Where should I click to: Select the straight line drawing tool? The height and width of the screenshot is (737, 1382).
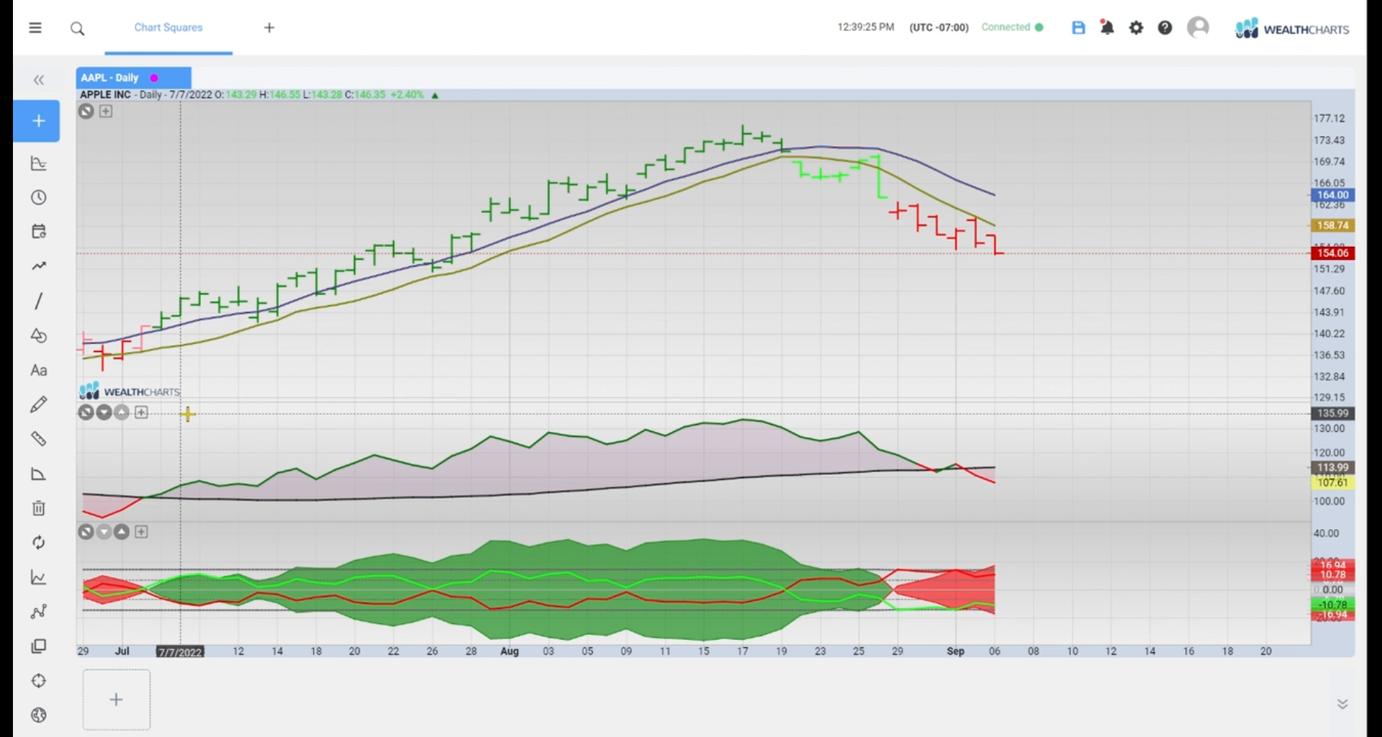tap(39, 301)
